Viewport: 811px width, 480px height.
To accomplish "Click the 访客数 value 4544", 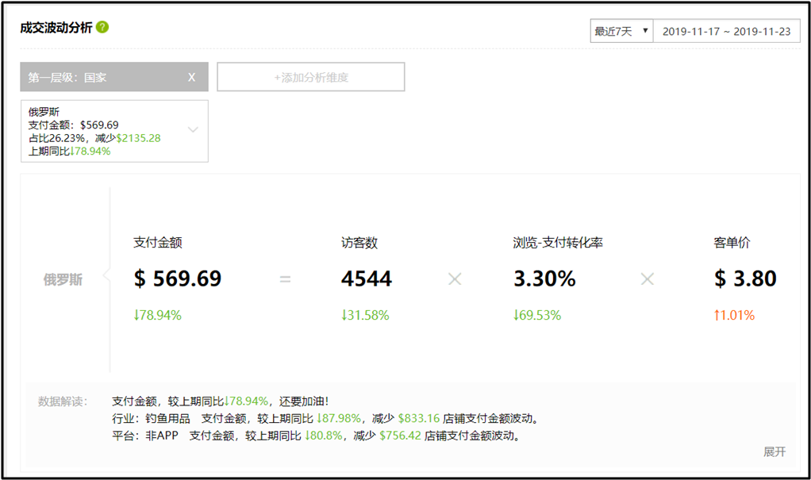I will pyautogui.click(x=366, y=279).
